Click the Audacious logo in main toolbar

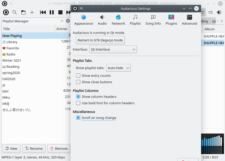[x=6, y=12]
